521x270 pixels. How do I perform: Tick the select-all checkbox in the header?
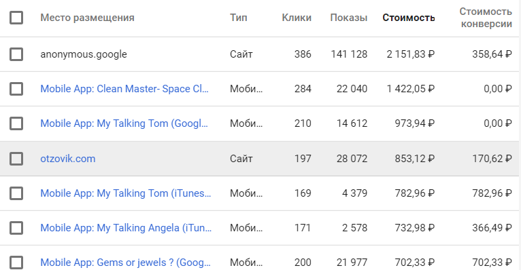click(x=16, y=18)
